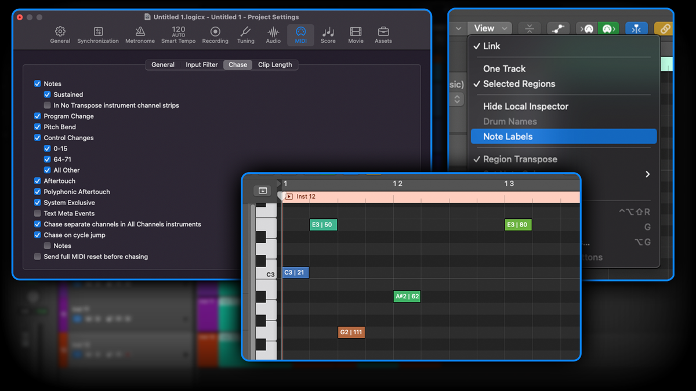The height and width of the screenshot is (391, 696).
Task: Toggle the 0-15 checkbox
Action: 48,149
